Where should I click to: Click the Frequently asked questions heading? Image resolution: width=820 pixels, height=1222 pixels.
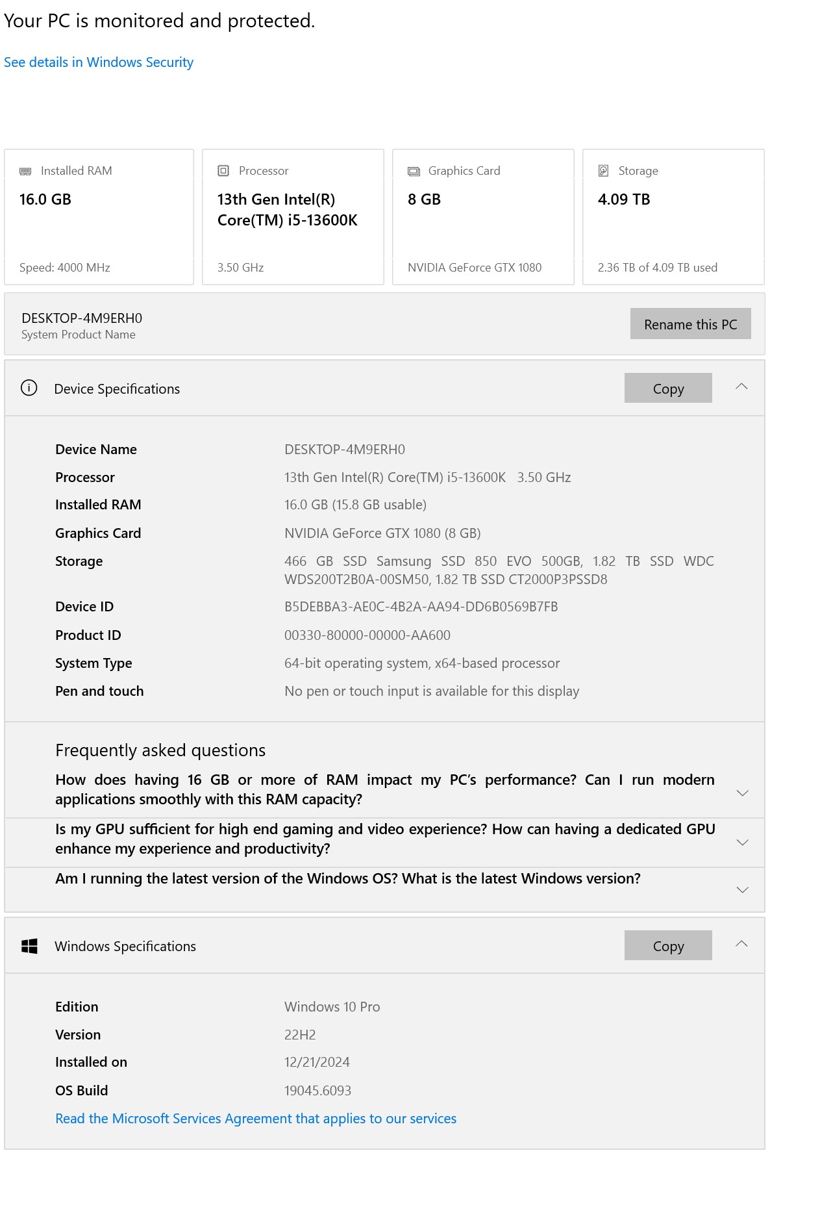click(x=160, y=750)
